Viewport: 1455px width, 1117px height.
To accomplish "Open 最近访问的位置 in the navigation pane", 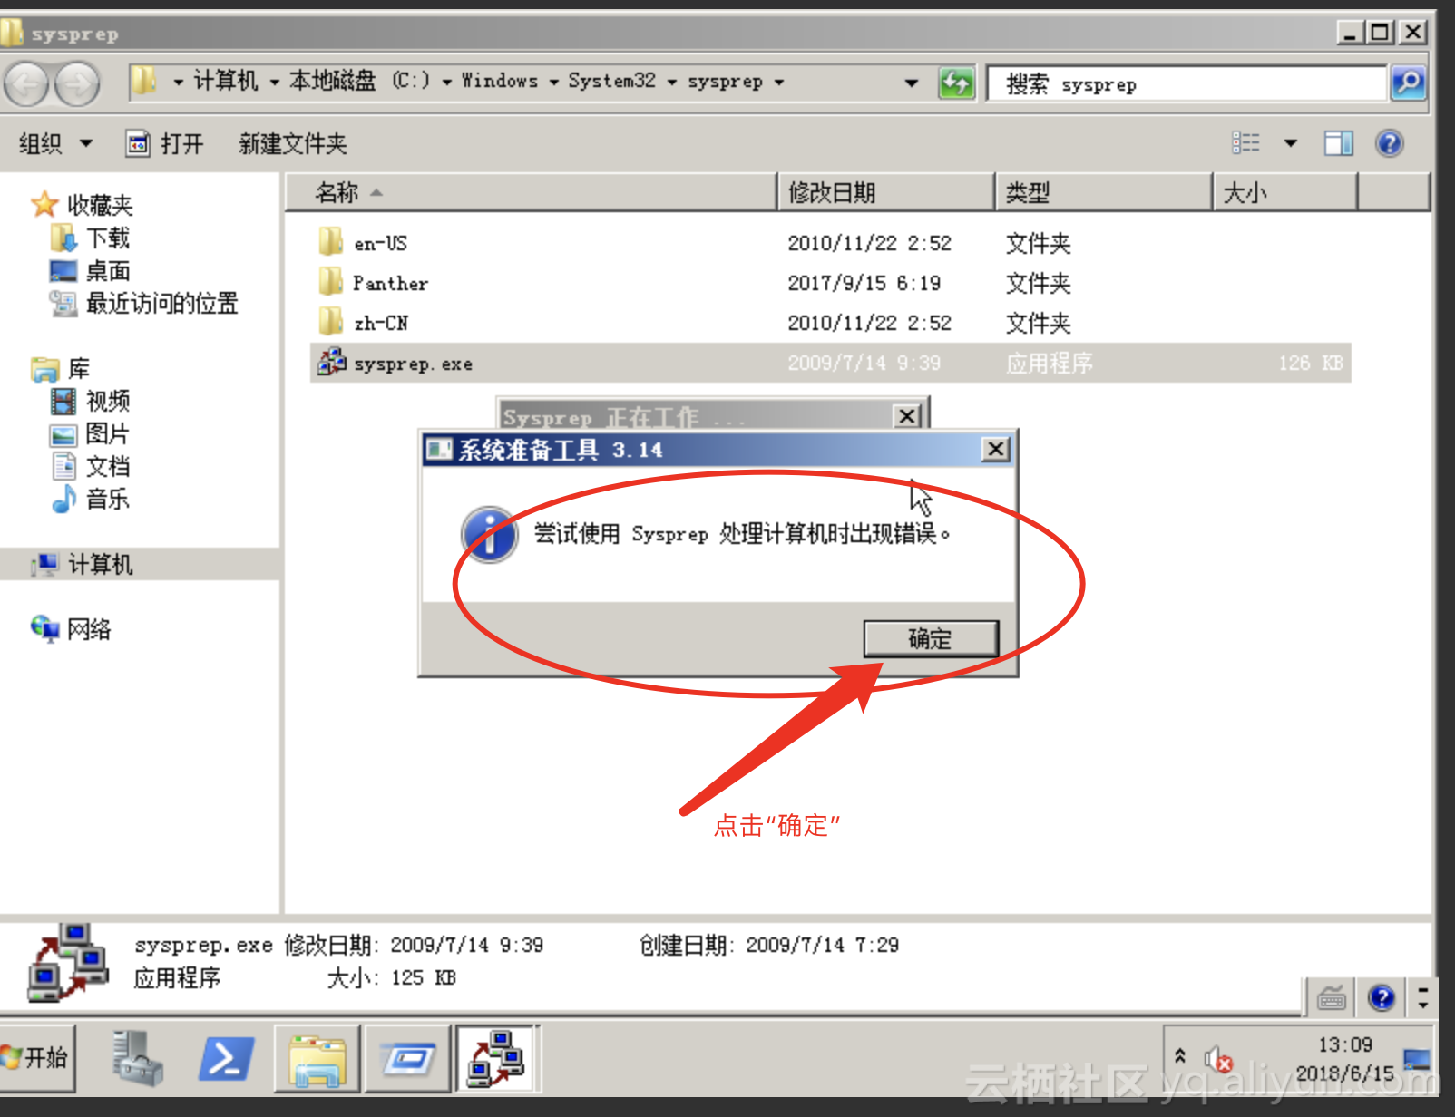I will (x=161, y=303).
